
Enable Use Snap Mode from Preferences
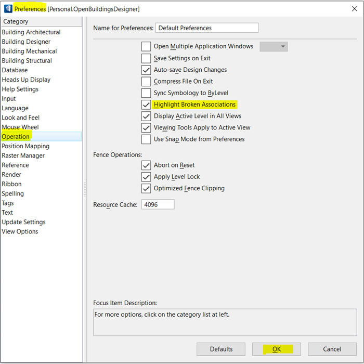click(x=146, y=139)
